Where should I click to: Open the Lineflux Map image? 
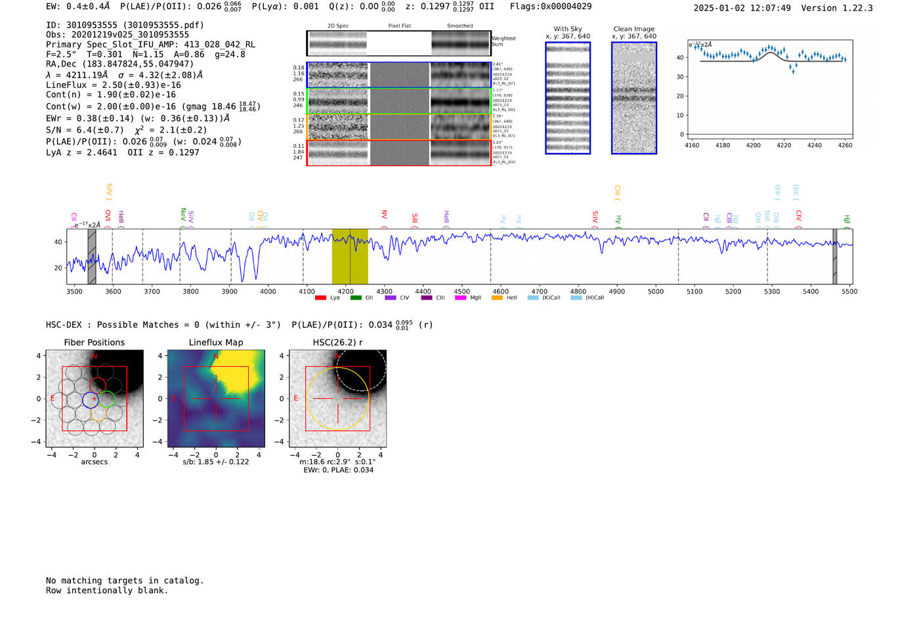pos(216,399)
